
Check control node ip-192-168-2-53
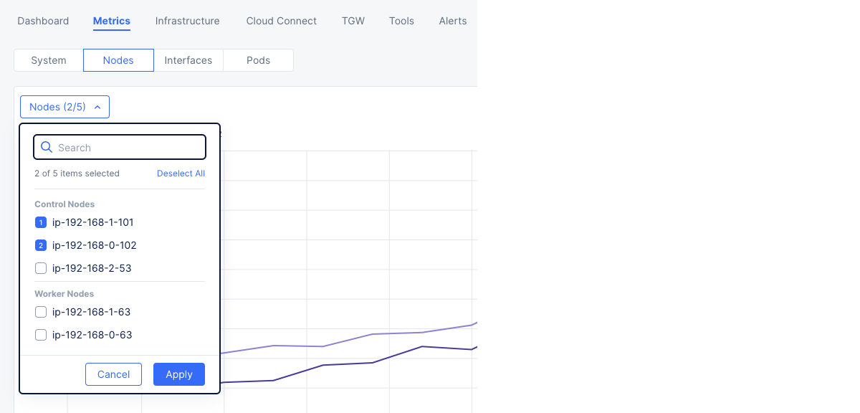[41, 268]
